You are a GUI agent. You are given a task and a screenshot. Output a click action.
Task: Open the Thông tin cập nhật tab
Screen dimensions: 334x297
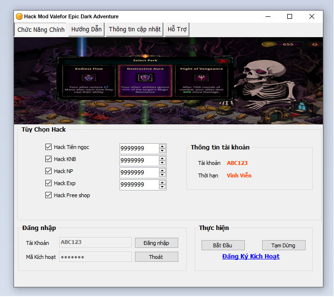(134, 29)
